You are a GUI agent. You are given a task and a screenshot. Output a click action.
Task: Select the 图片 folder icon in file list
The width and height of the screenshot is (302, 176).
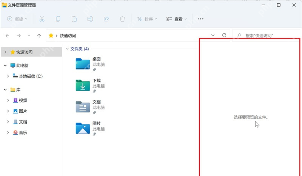[x=83, y=128]
